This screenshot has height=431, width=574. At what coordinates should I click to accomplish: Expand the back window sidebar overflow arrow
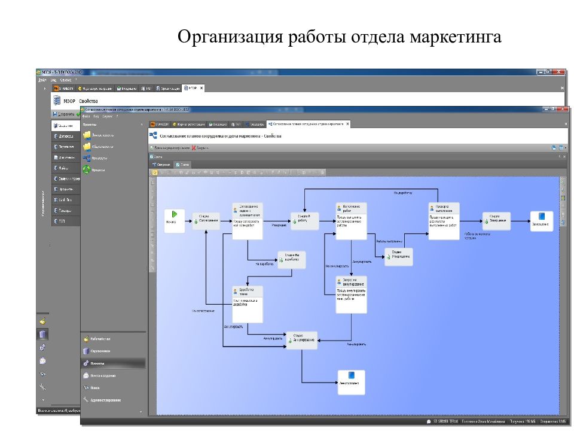click(x=43, y=400)
